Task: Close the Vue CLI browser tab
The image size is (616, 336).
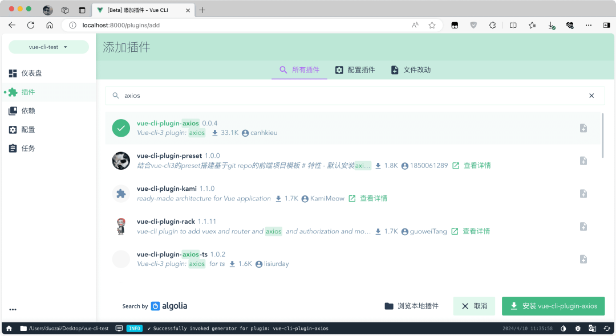Action: (188, 10)
